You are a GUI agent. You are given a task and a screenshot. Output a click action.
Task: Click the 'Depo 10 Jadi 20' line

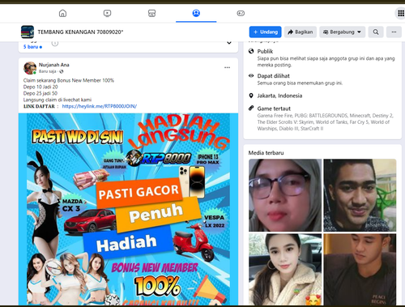point(40,87)
